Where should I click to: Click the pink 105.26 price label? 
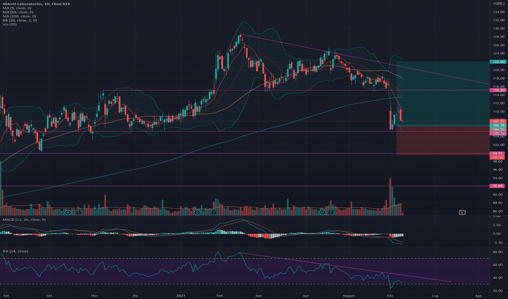(x=498, y=133)
